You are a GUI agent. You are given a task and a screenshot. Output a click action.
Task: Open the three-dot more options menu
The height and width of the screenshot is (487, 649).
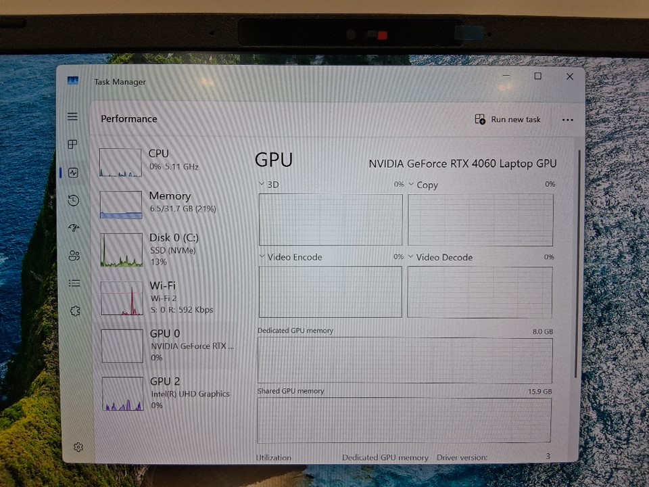(567, 120)
